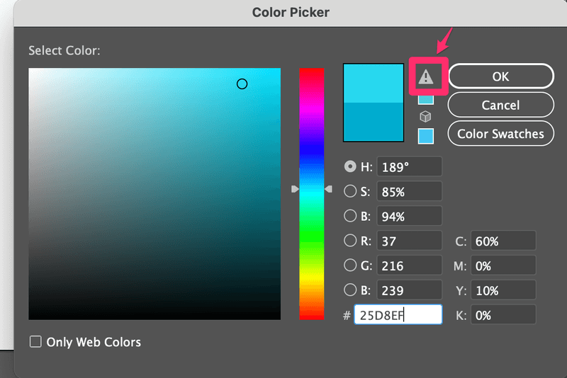Click the hue degrees input field
Screen dimensions: 567x378
(409, 167)
